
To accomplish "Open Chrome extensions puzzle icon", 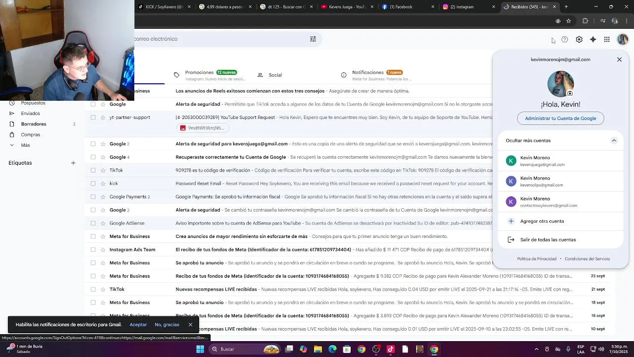I will 585,21.
